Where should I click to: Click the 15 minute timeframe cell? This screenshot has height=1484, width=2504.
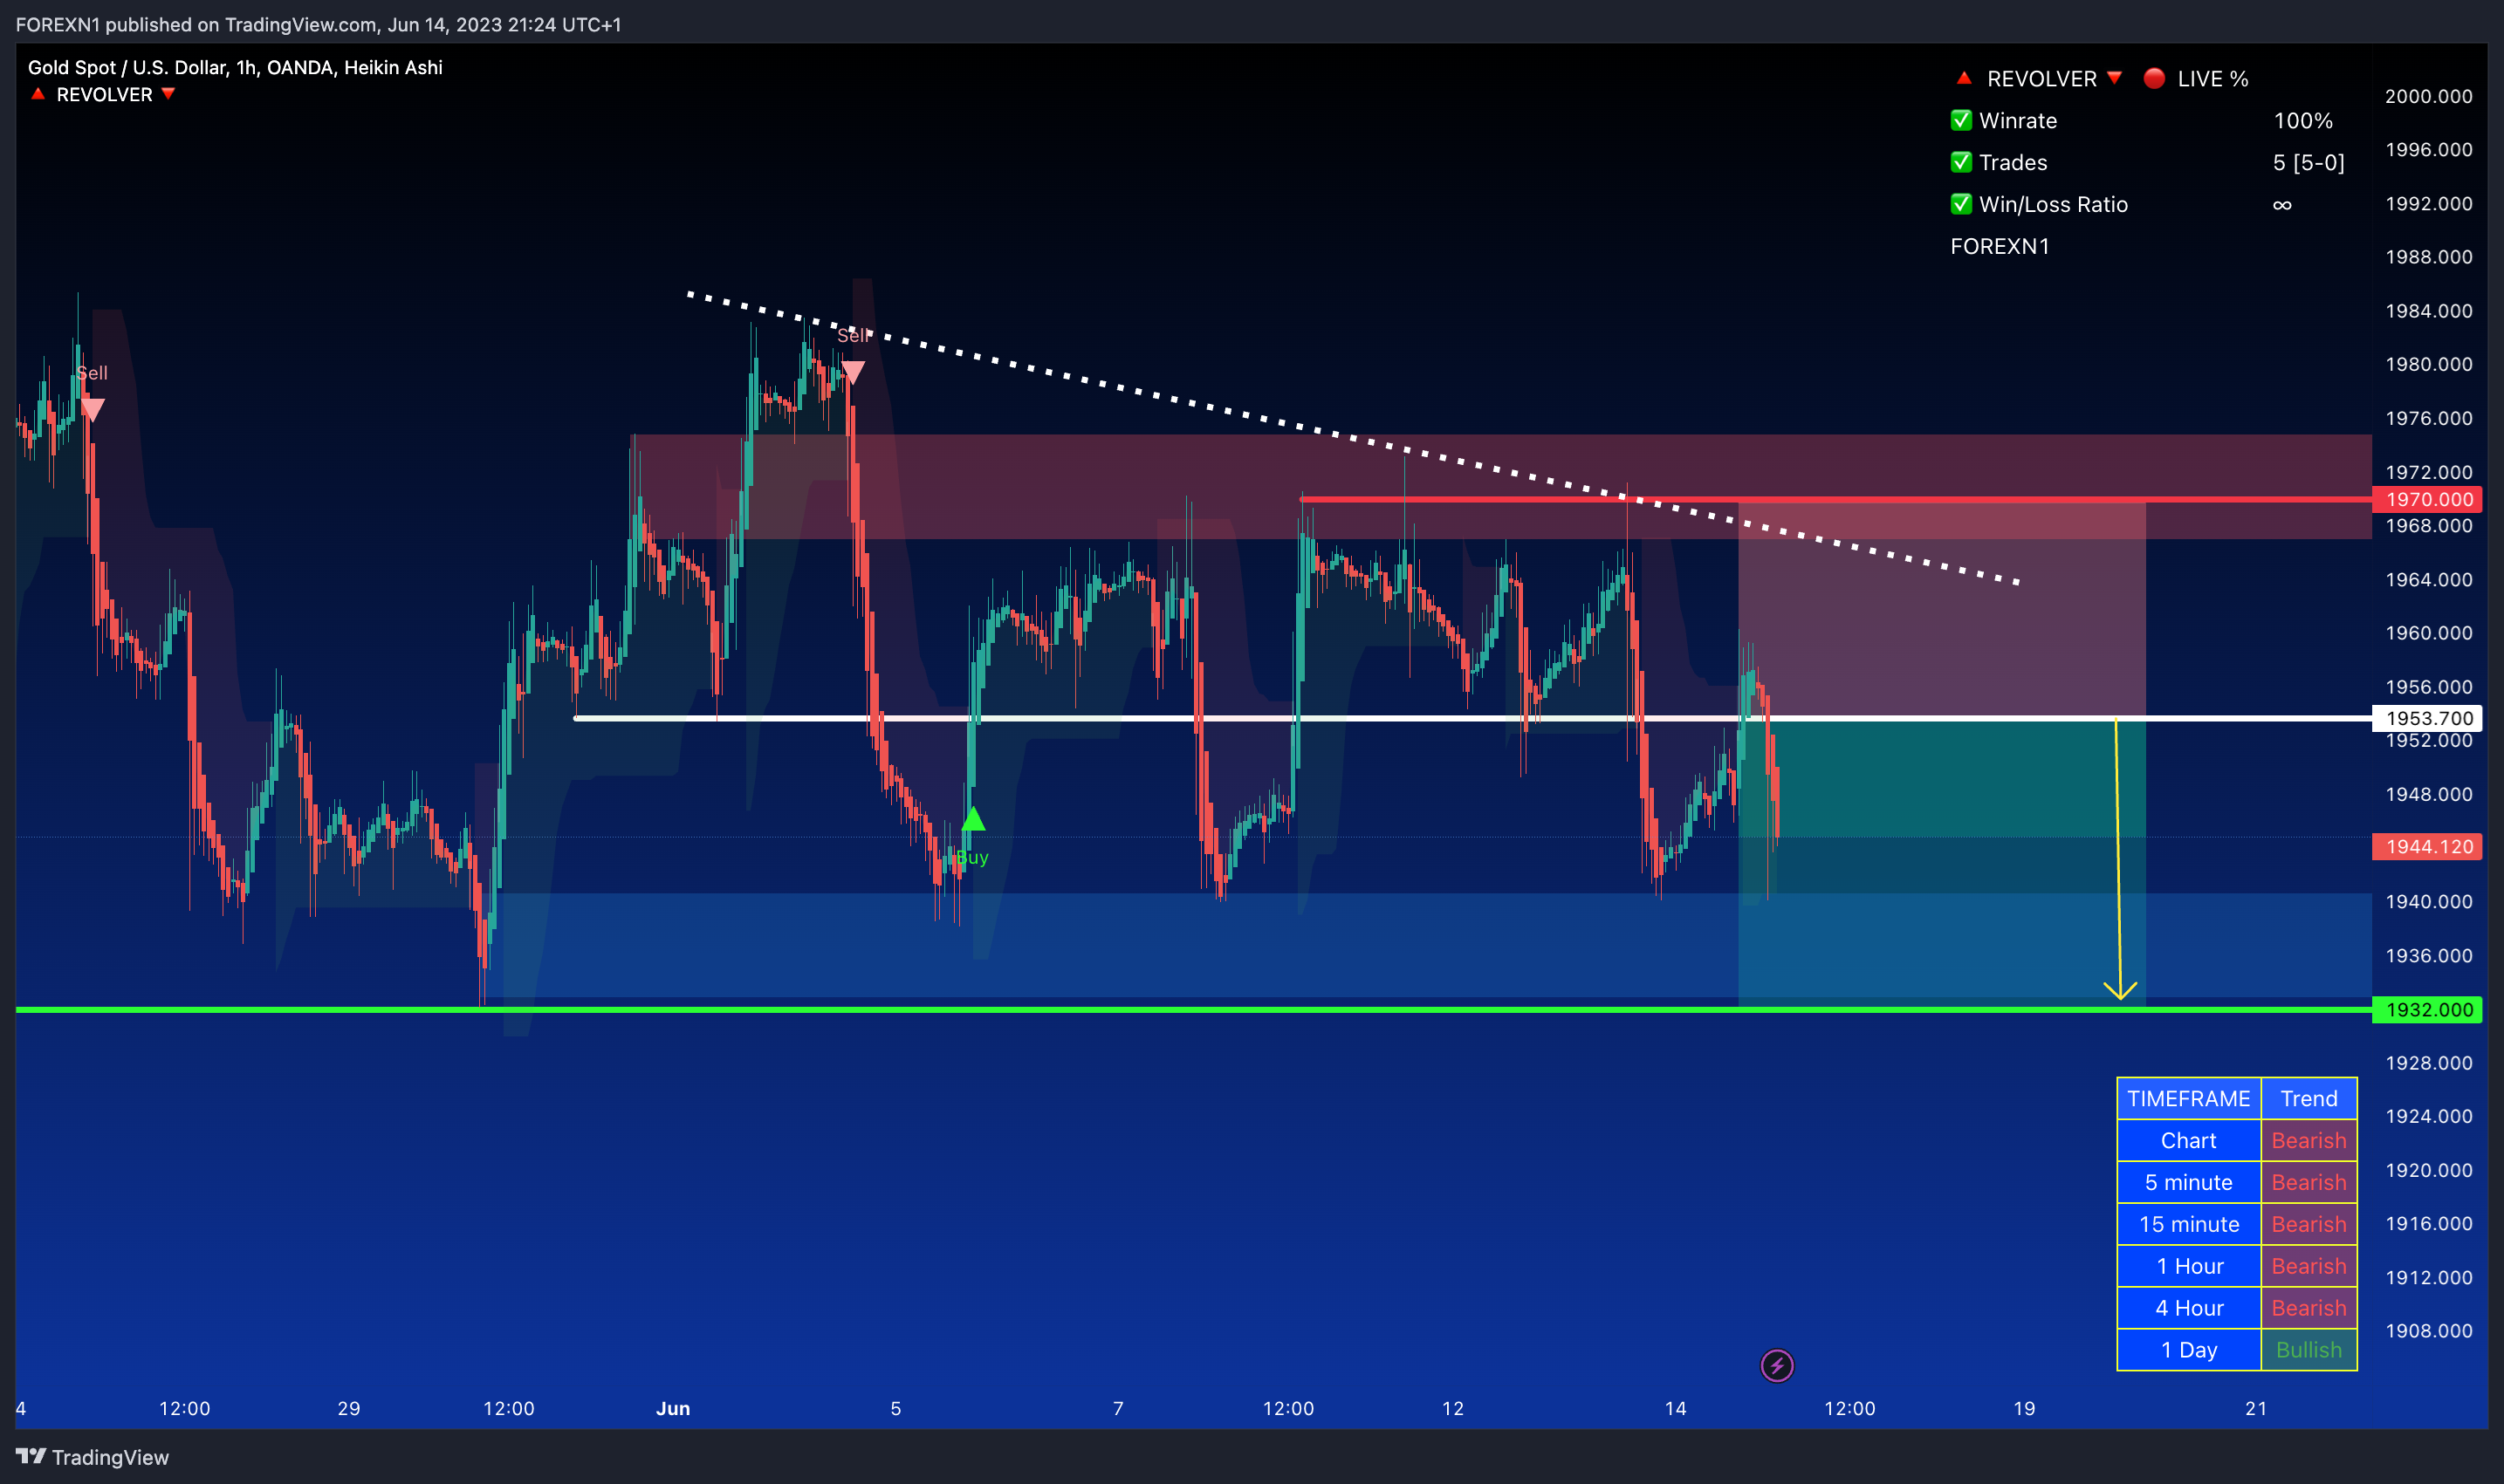tap(2188, 1224)
